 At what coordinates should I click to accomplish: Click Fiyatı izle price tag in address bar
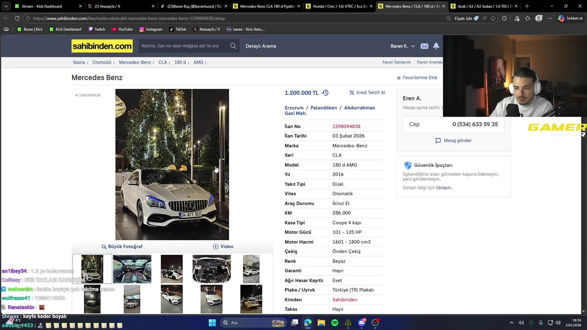(466, 18)
